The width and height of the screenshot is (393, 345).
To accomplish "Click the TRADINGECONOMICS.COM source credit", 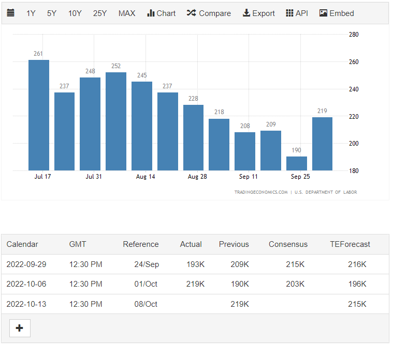I will [x=261, y=192].
